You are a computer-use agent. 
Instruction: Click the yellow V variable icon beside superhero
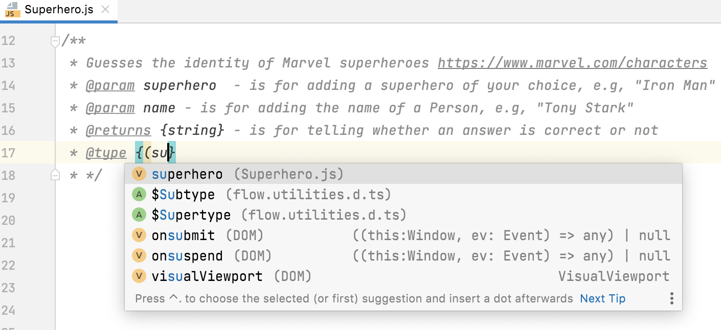click(x=140, y=174)
